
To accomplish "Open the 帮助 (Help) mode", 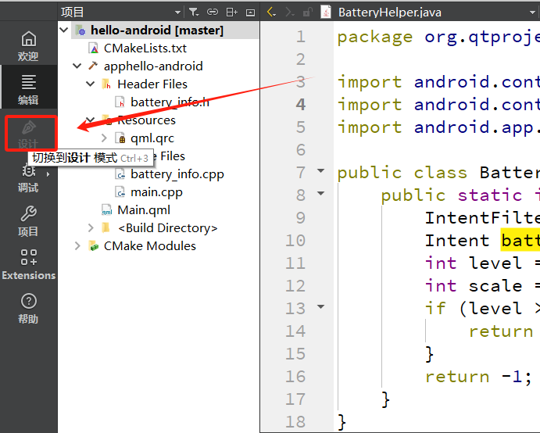I will 28,309.
